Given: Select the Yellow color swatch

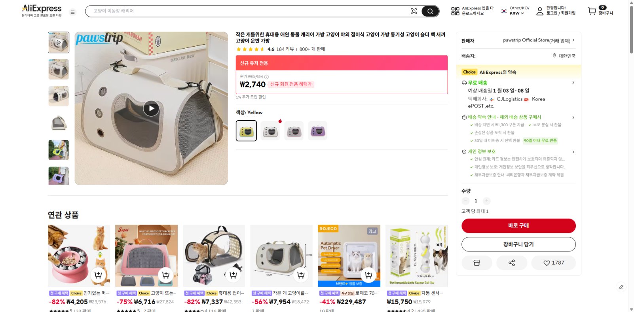Looking at the screenshot, I should tap(247, 130).
